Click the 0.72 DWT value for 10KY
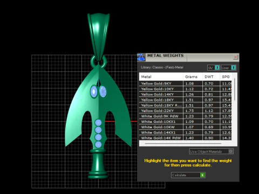The image size is (259, 194). [x=209, y=89]
